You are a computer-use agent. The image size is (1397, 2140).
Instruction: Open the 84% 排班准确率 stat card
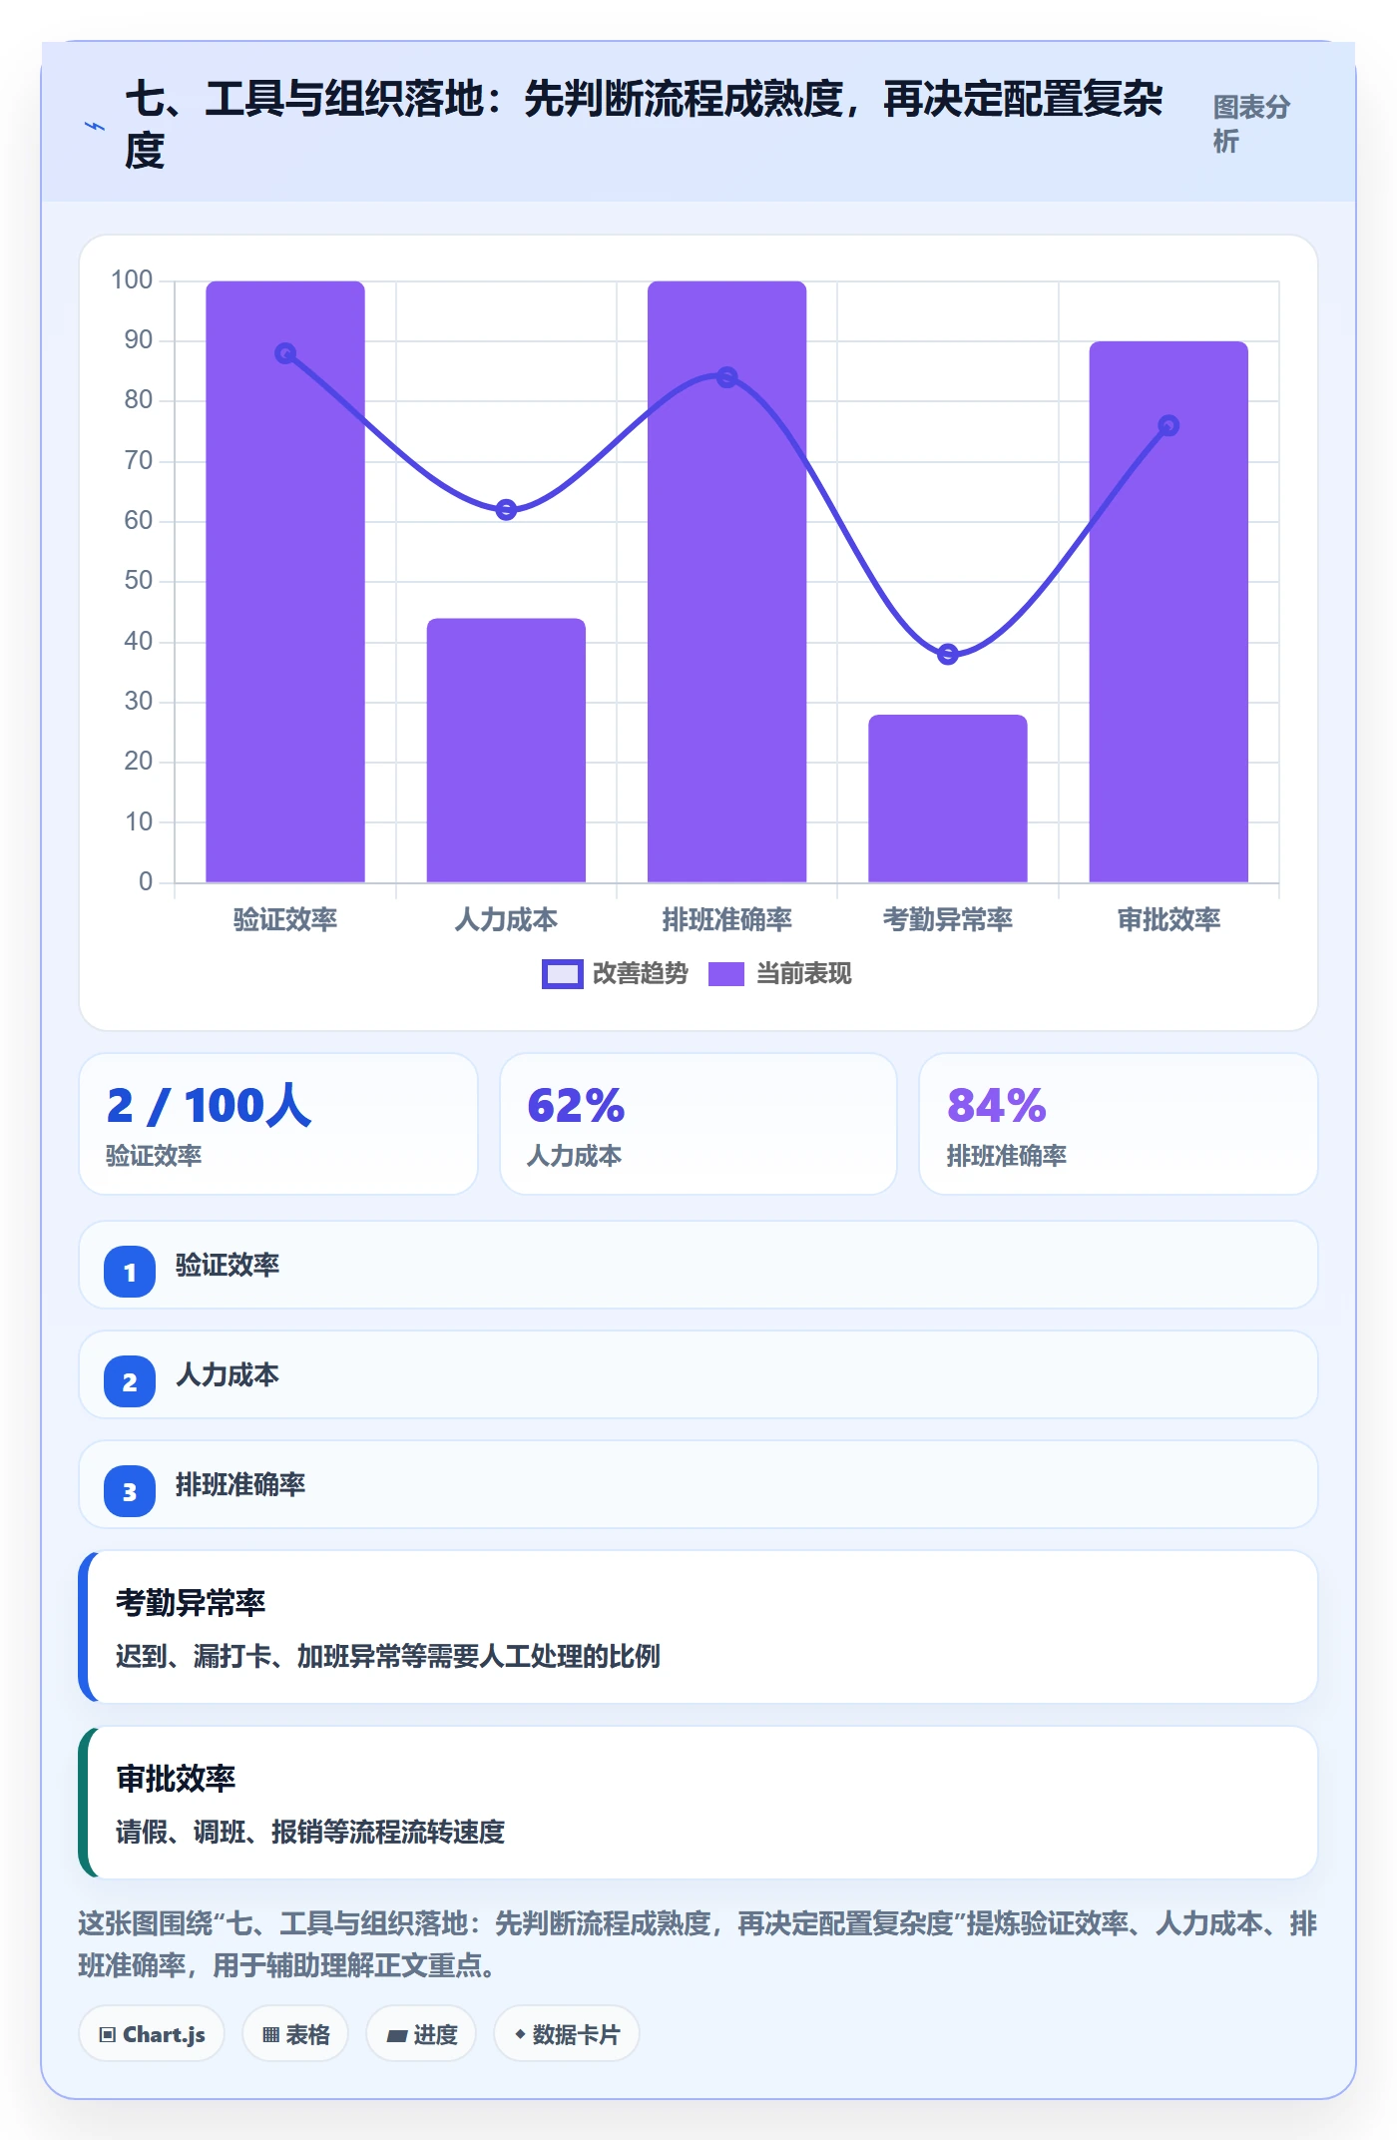(x=1119, y=1124)
